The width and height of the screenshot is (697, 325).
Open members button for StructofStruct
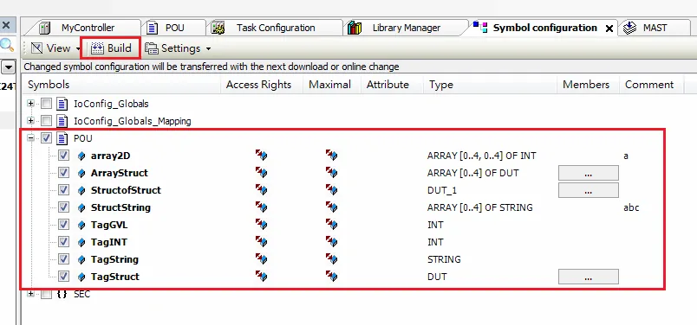(x=588, y=190)
